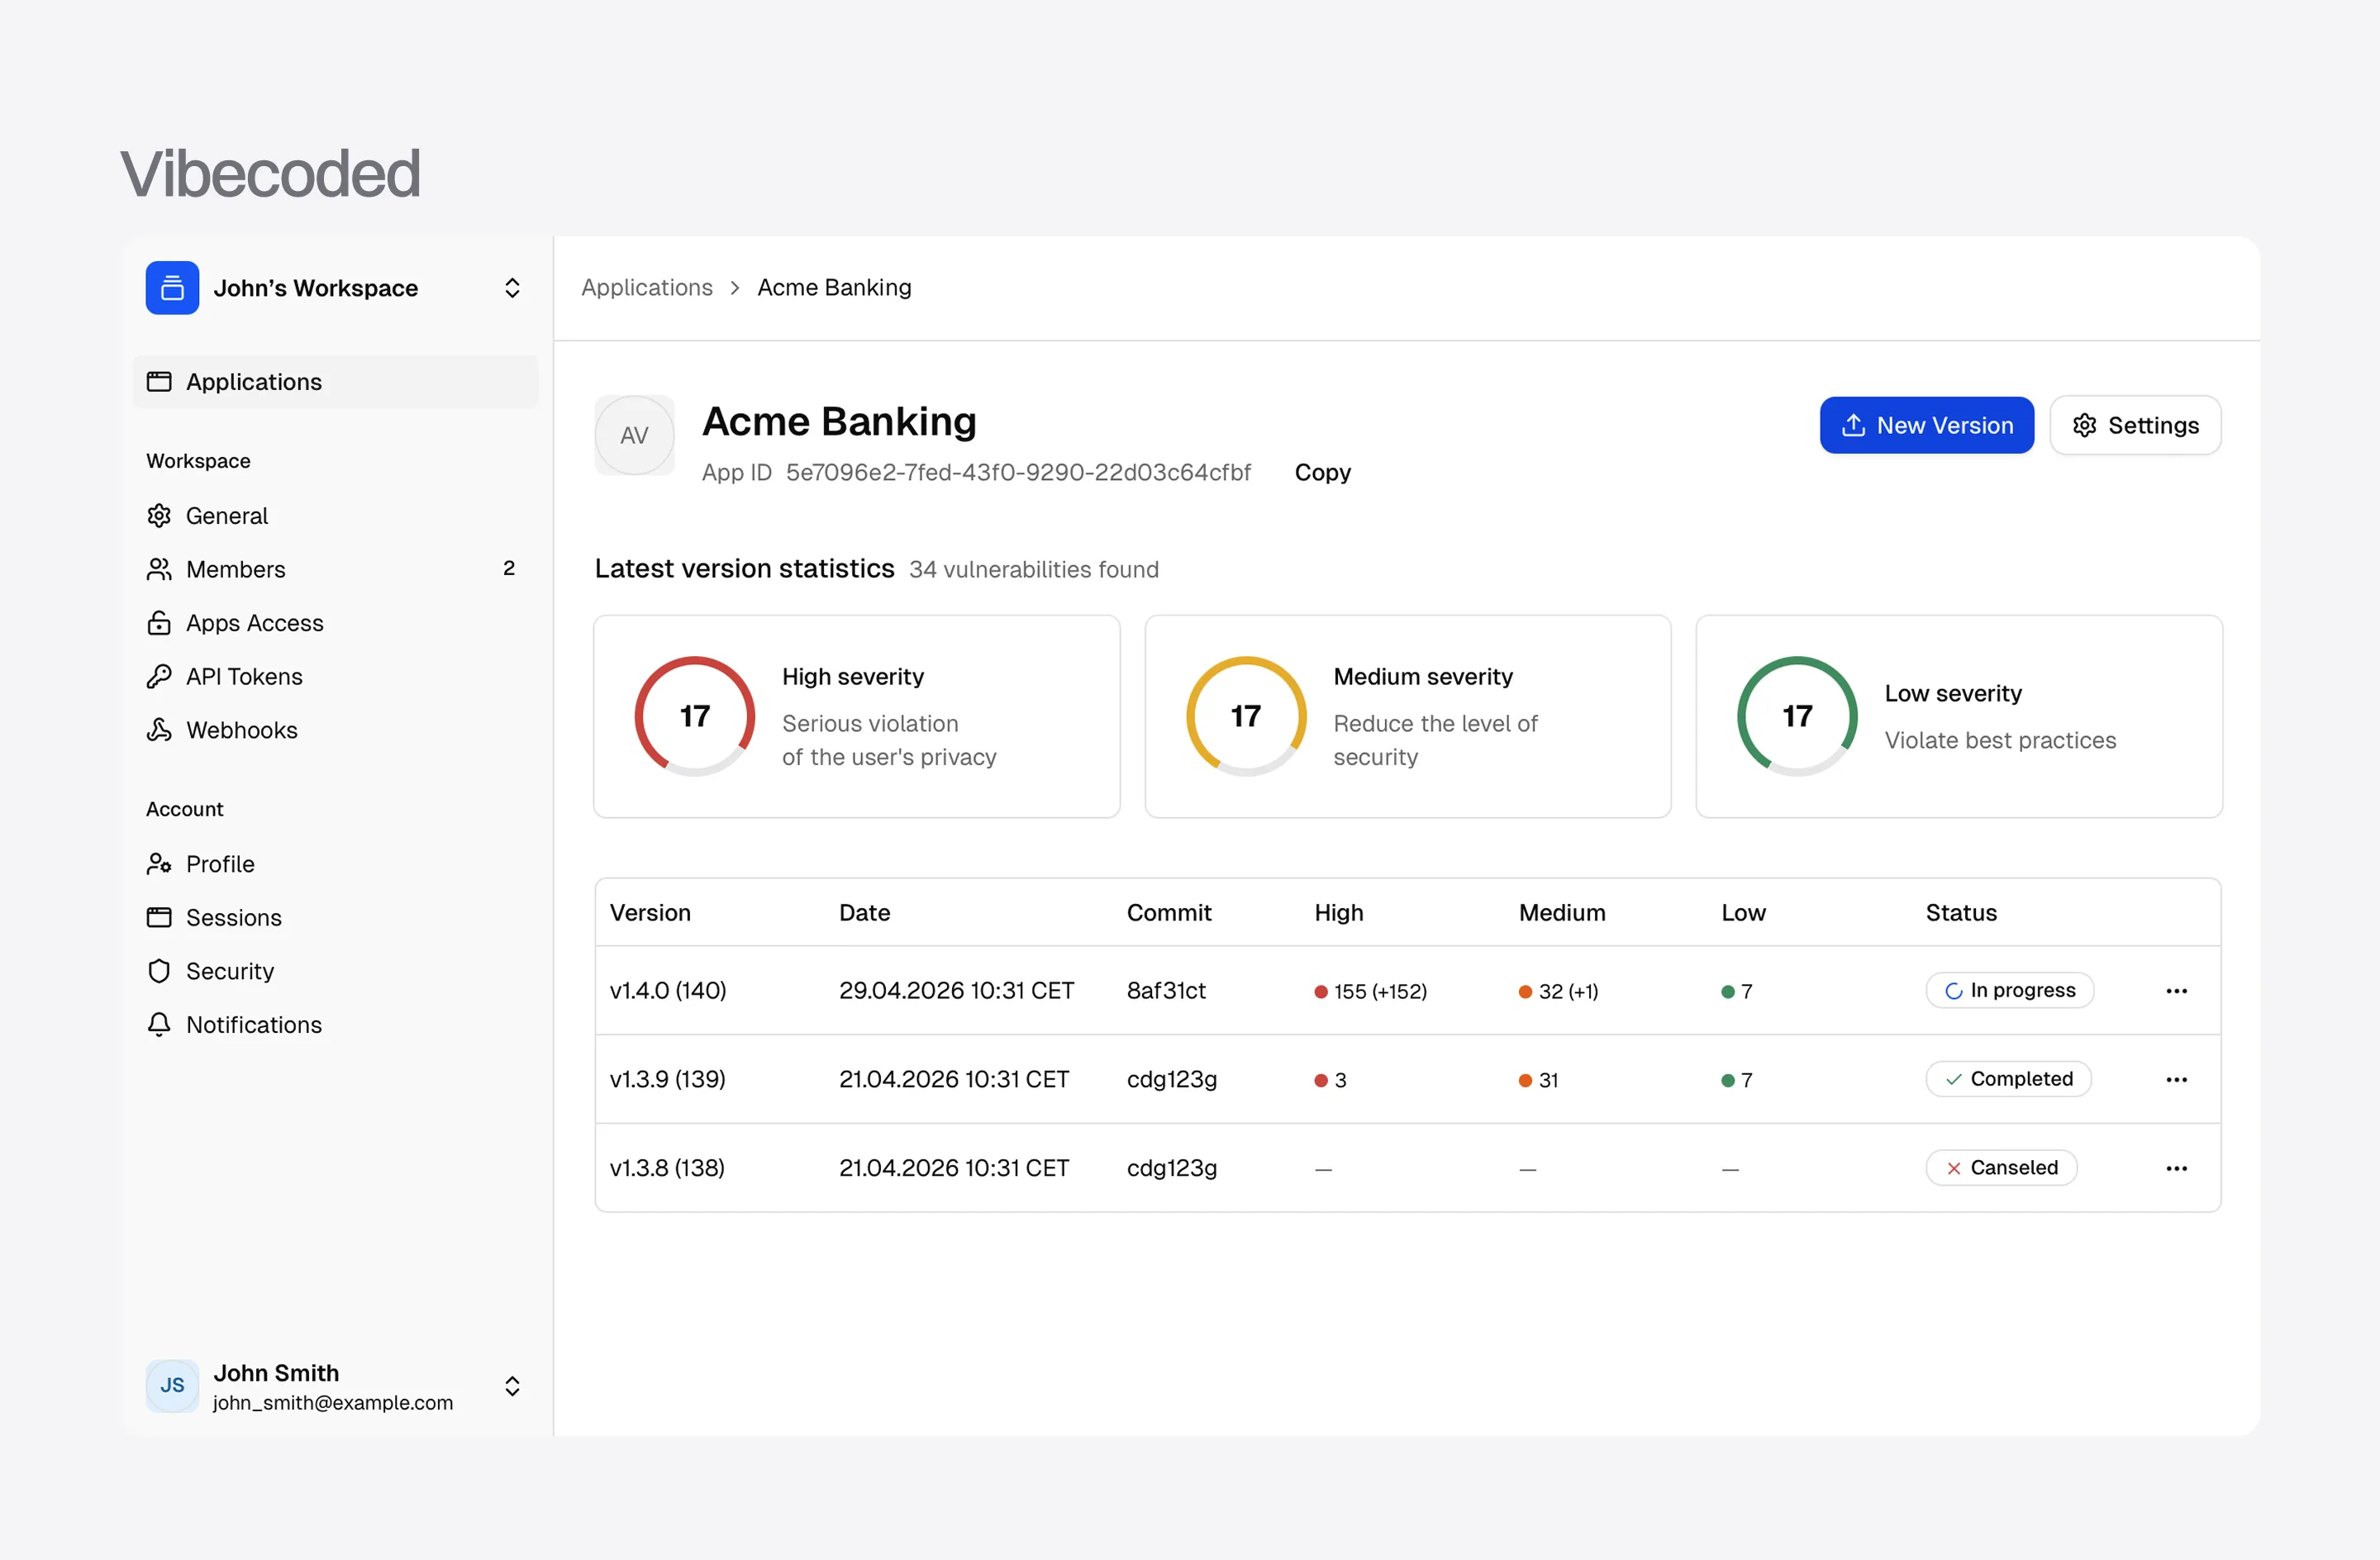Screen dimensions: 2380x1560
Task: Copy the App ID
Action: tap(1322, 472)
